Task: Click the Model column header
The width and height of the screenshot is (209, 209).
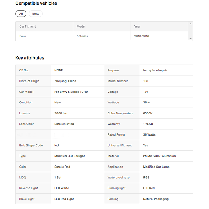Action: [x=81, y=26]
